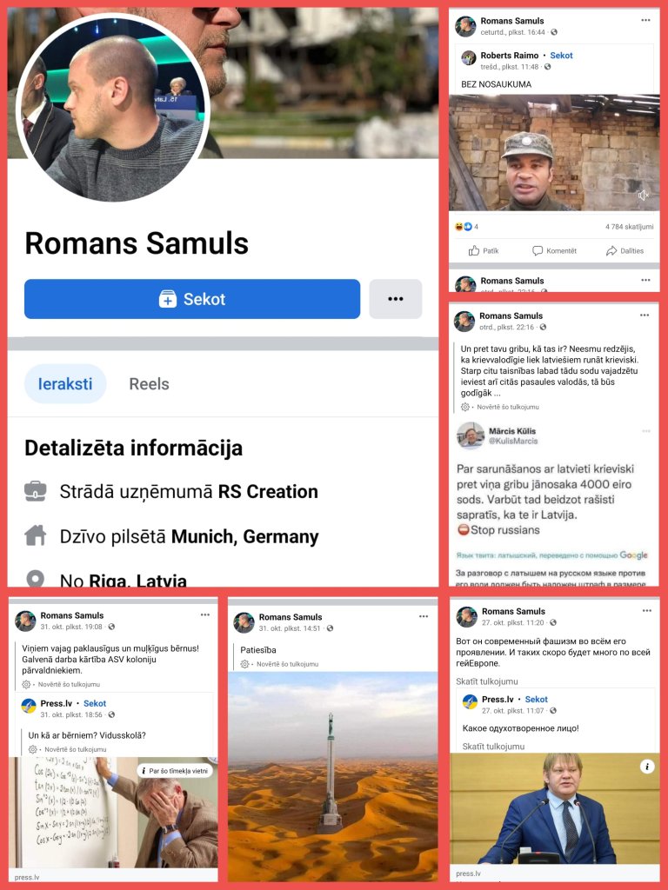Select the Ieraksti tab
Image resolution: width=668 pixels, height=890 pixels.
[65, 383]
